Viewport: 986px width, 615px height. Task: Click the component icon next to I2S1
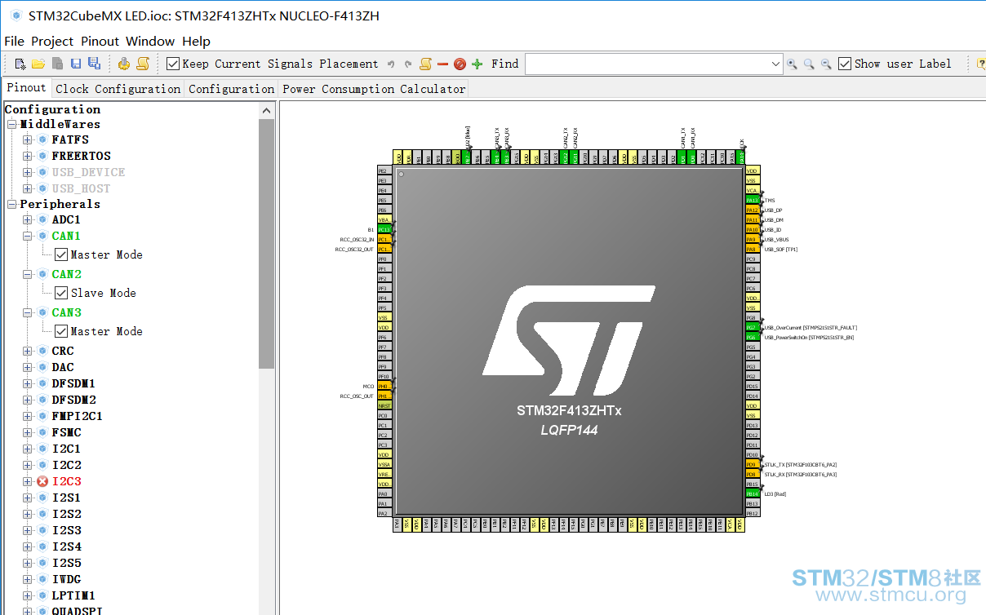42,498
